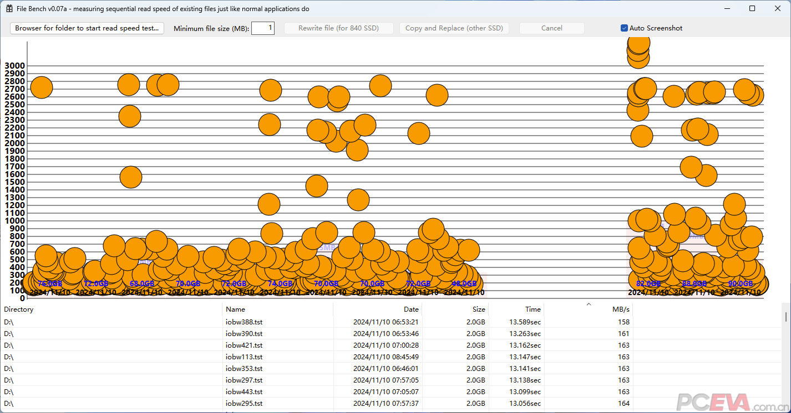
Task: Close the File Bench window
Action: tap(777, 9)
